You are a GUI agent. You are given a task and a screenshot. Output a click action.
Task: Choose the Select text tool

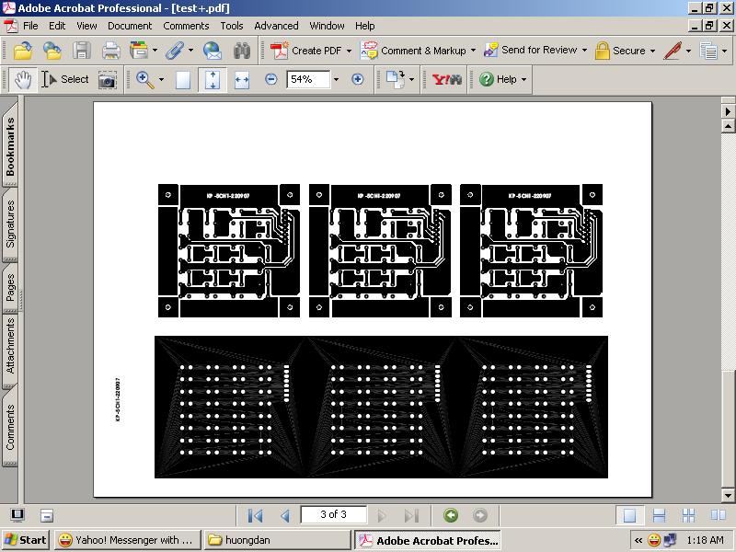pos(64,79)
